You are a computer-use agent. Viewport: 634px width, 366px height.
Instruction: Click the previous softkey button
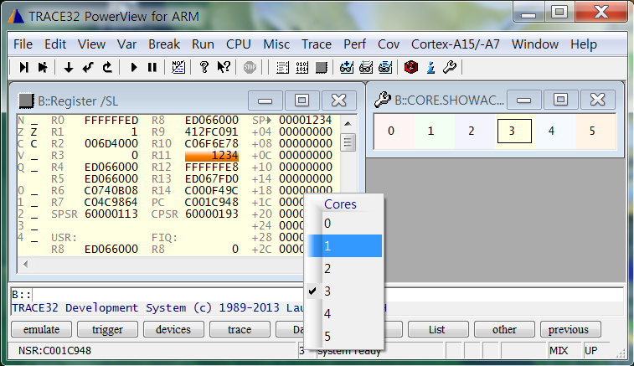pyautogui.click(x=570, y=329)
